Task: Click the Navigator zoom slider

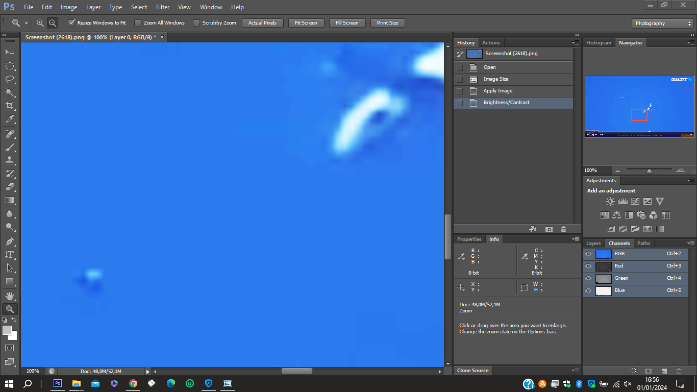Action: coord(648,170)
